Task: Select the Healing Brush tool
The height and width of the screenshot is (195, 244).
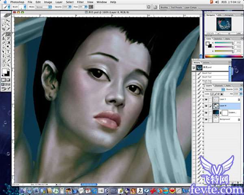Action: point(3,34)
